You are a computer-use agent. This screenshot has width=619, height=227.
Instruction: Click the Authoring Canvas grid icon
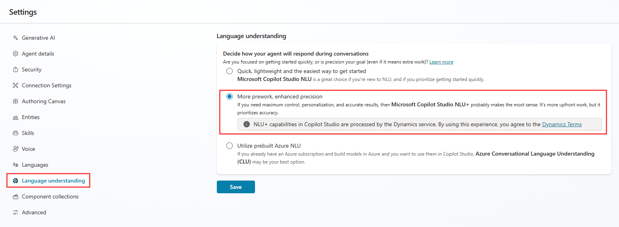point(16,101)
